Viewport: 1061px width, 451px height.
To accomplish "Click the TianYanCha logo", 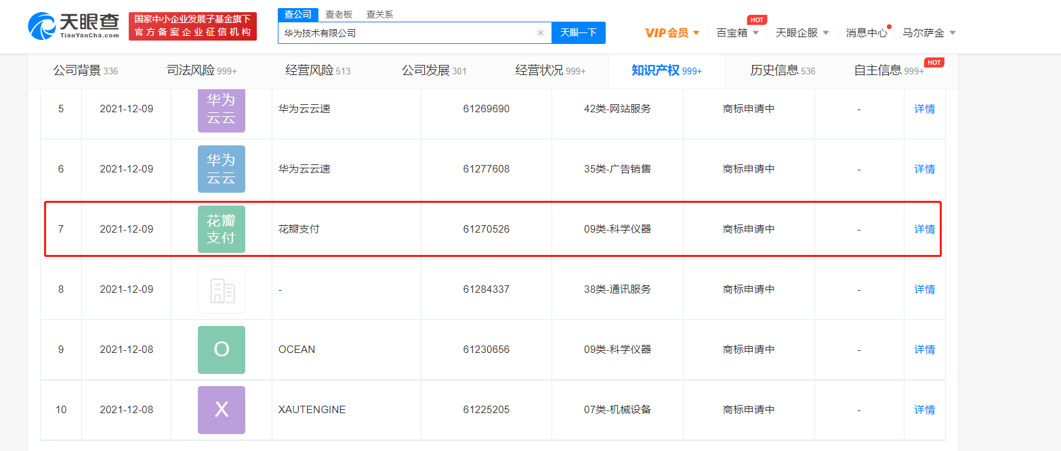I will tap(73, 26).
